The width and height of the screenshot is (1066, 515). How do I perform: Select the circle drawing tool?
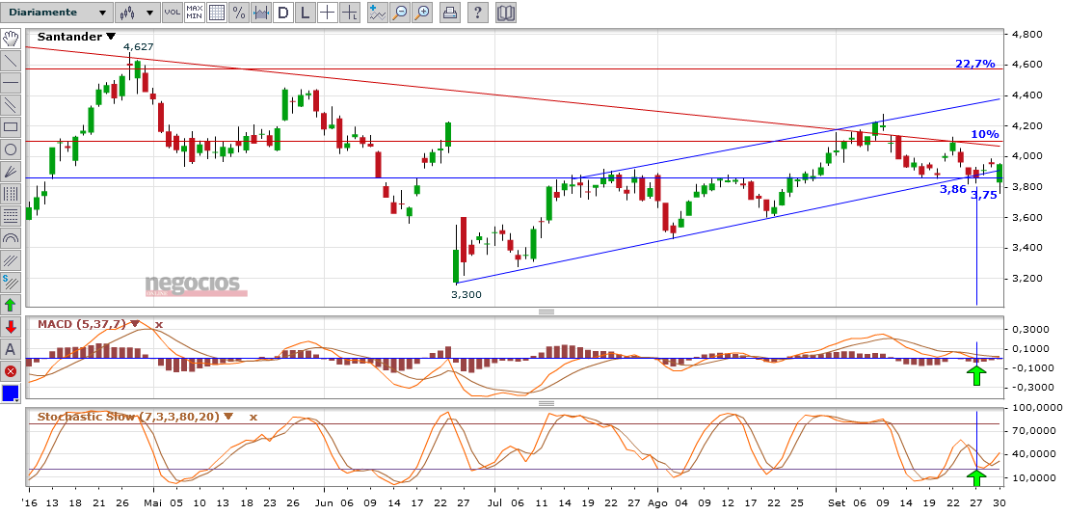pyautogui.click(x=11, y=149)
